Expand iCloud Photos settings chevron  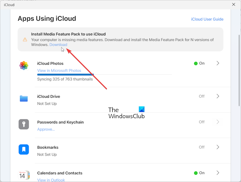[x=218, y=63]
